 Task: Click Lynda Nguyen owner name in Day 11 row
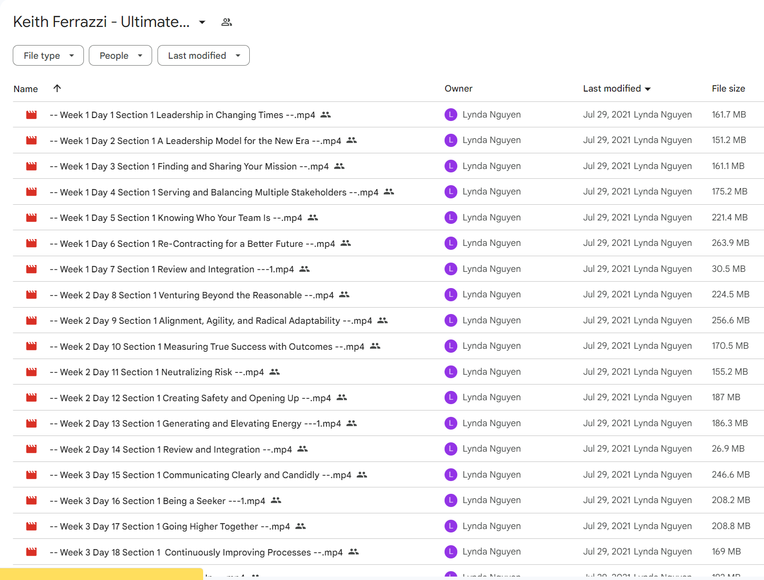(x=492, y=372)
